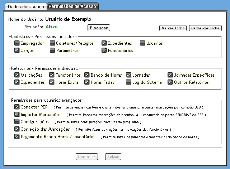Uncheck the Conectar REP permission

[17, 107]
